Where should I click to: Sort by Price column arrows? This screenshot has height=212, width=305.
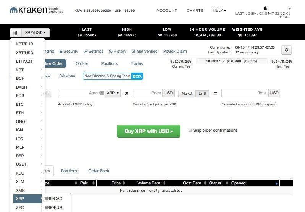(x=124, y=183)
